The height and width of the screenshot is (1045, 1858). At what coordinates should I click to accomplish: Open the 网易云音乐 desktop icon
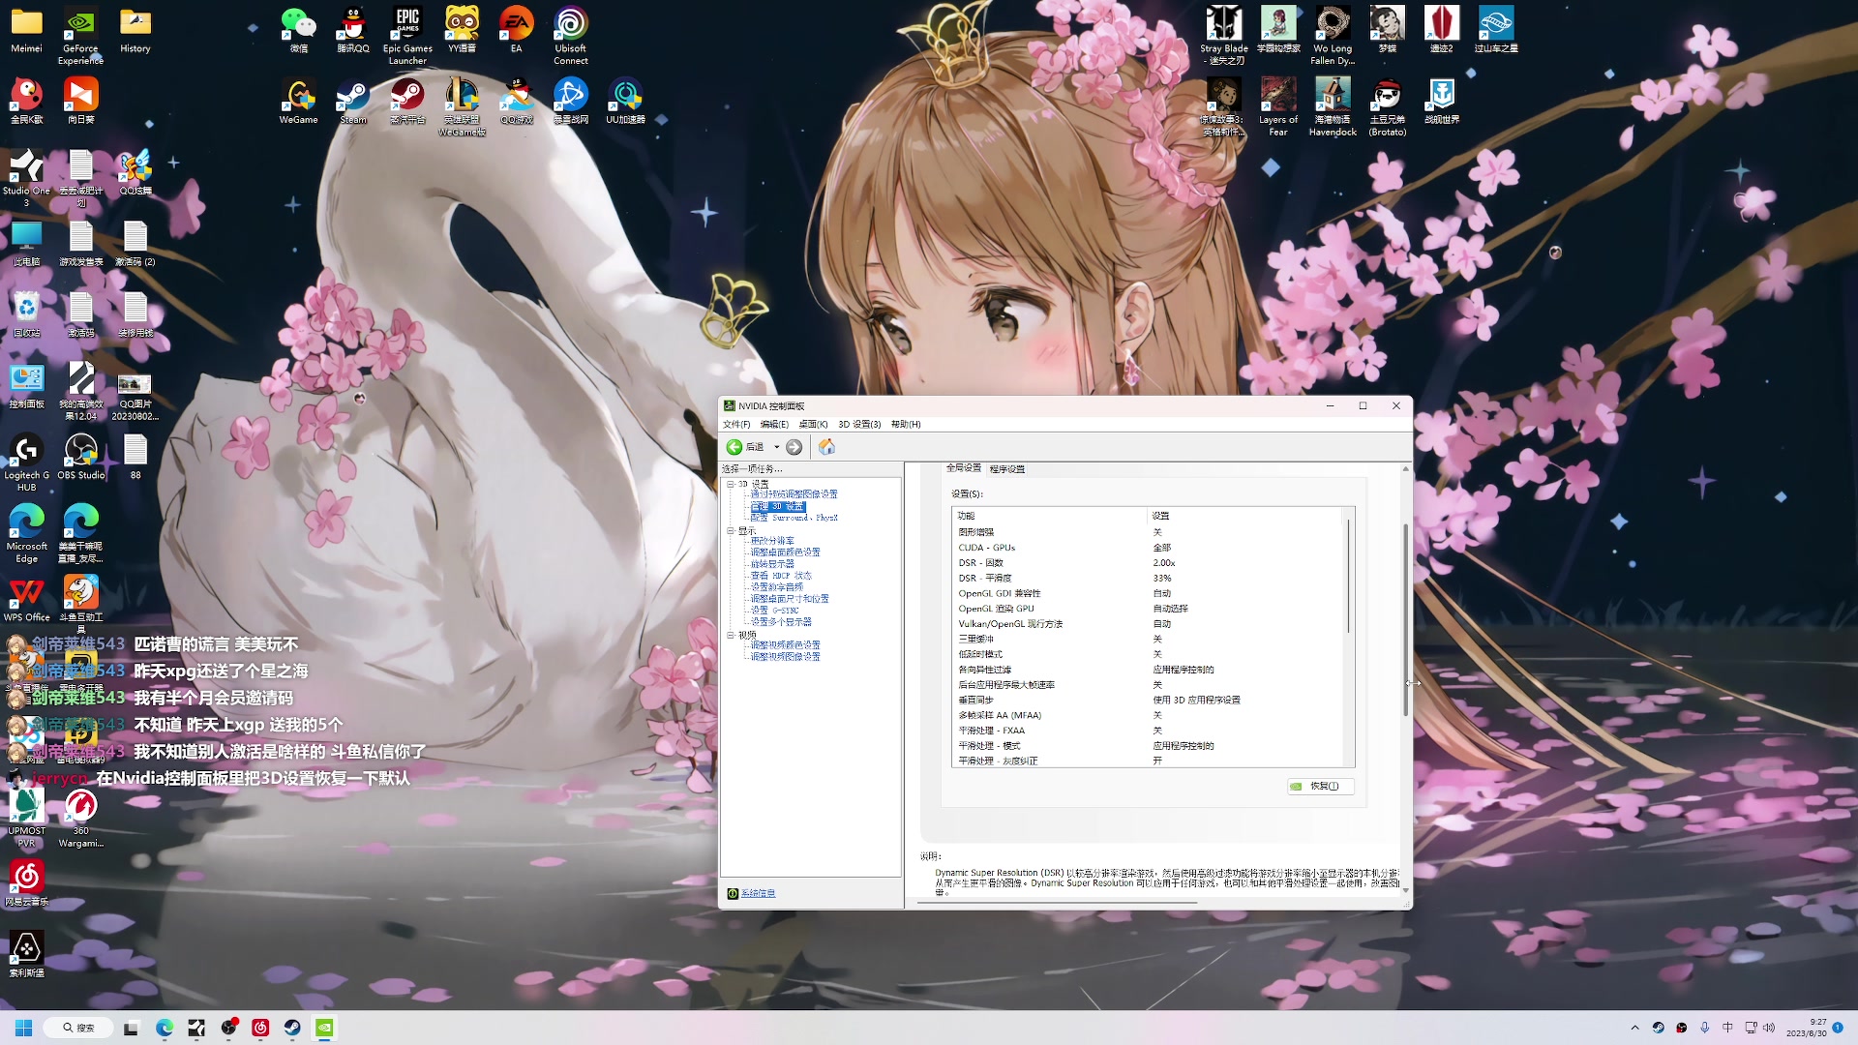coord(26,883)
